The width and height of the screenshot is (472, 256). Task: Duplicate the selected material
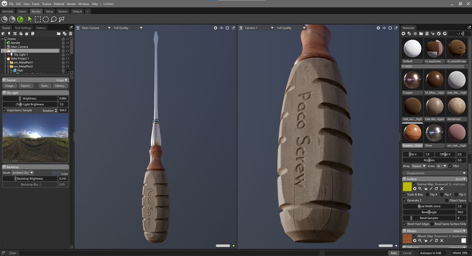[409, 34]
